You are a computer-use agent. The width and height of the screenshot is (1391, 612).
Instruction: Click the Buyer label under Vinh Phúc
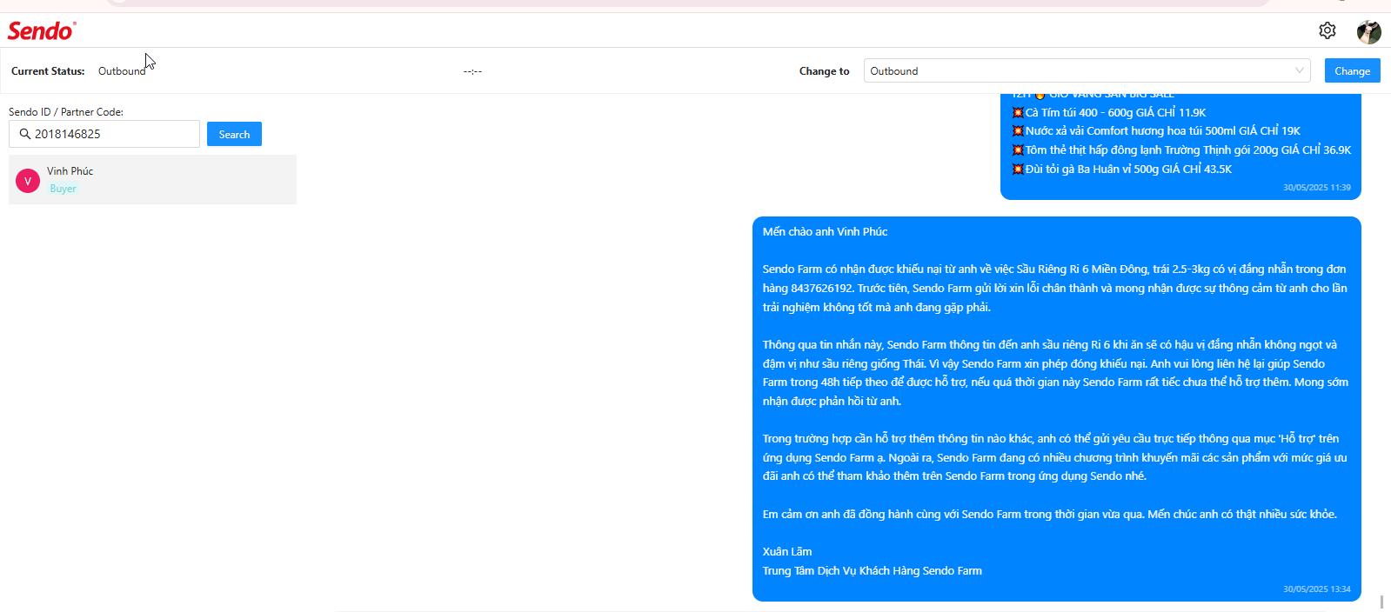(x=63, y=189)
